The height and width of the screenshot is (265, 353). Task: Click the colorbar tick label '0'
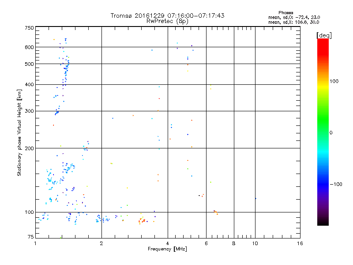[x=331, y=133]
